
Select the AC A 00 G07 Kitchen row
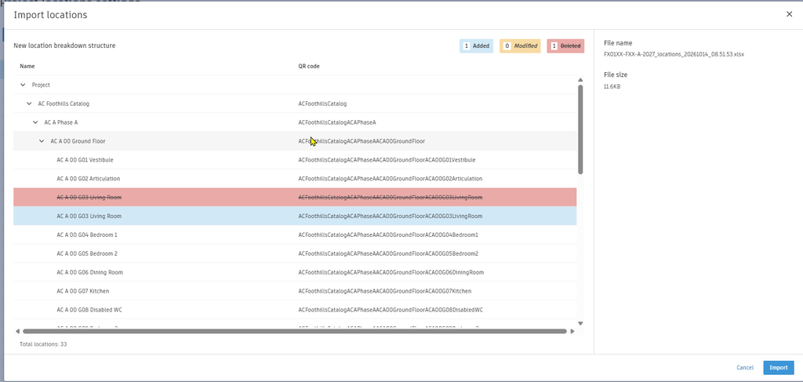coord(295,291)
